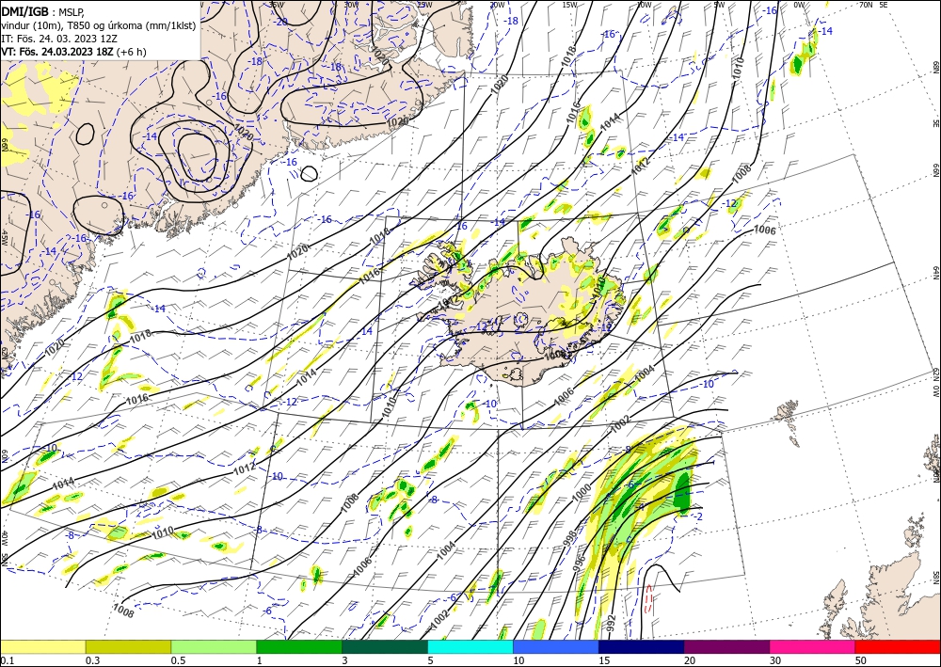Viewport: 941px width, 667px height.
Task: Click the yellow 0.1–0.3 legend color band
Action: click(x=42, y=646)
